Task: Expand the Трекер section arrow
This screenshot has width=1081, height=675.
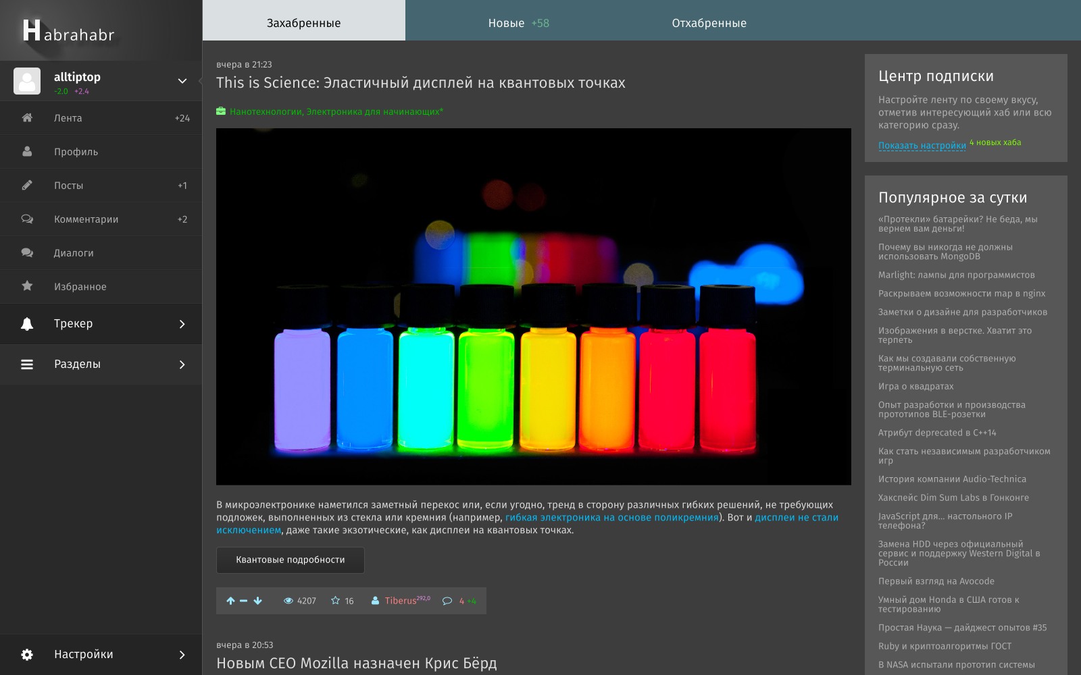Action: click(182, 324)
